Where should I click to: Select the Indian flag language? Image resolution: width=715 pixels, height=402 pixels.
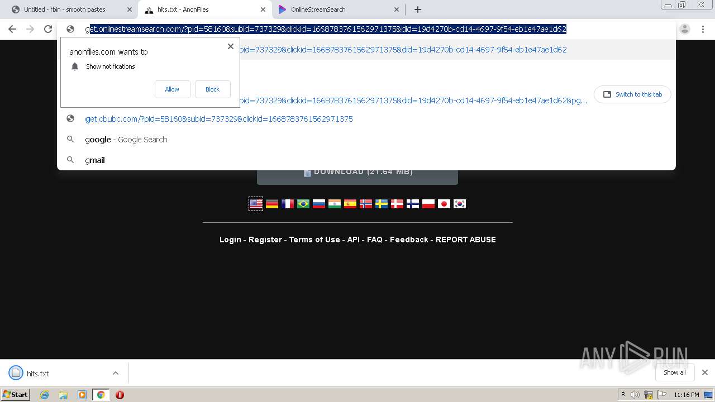(335, 204)
